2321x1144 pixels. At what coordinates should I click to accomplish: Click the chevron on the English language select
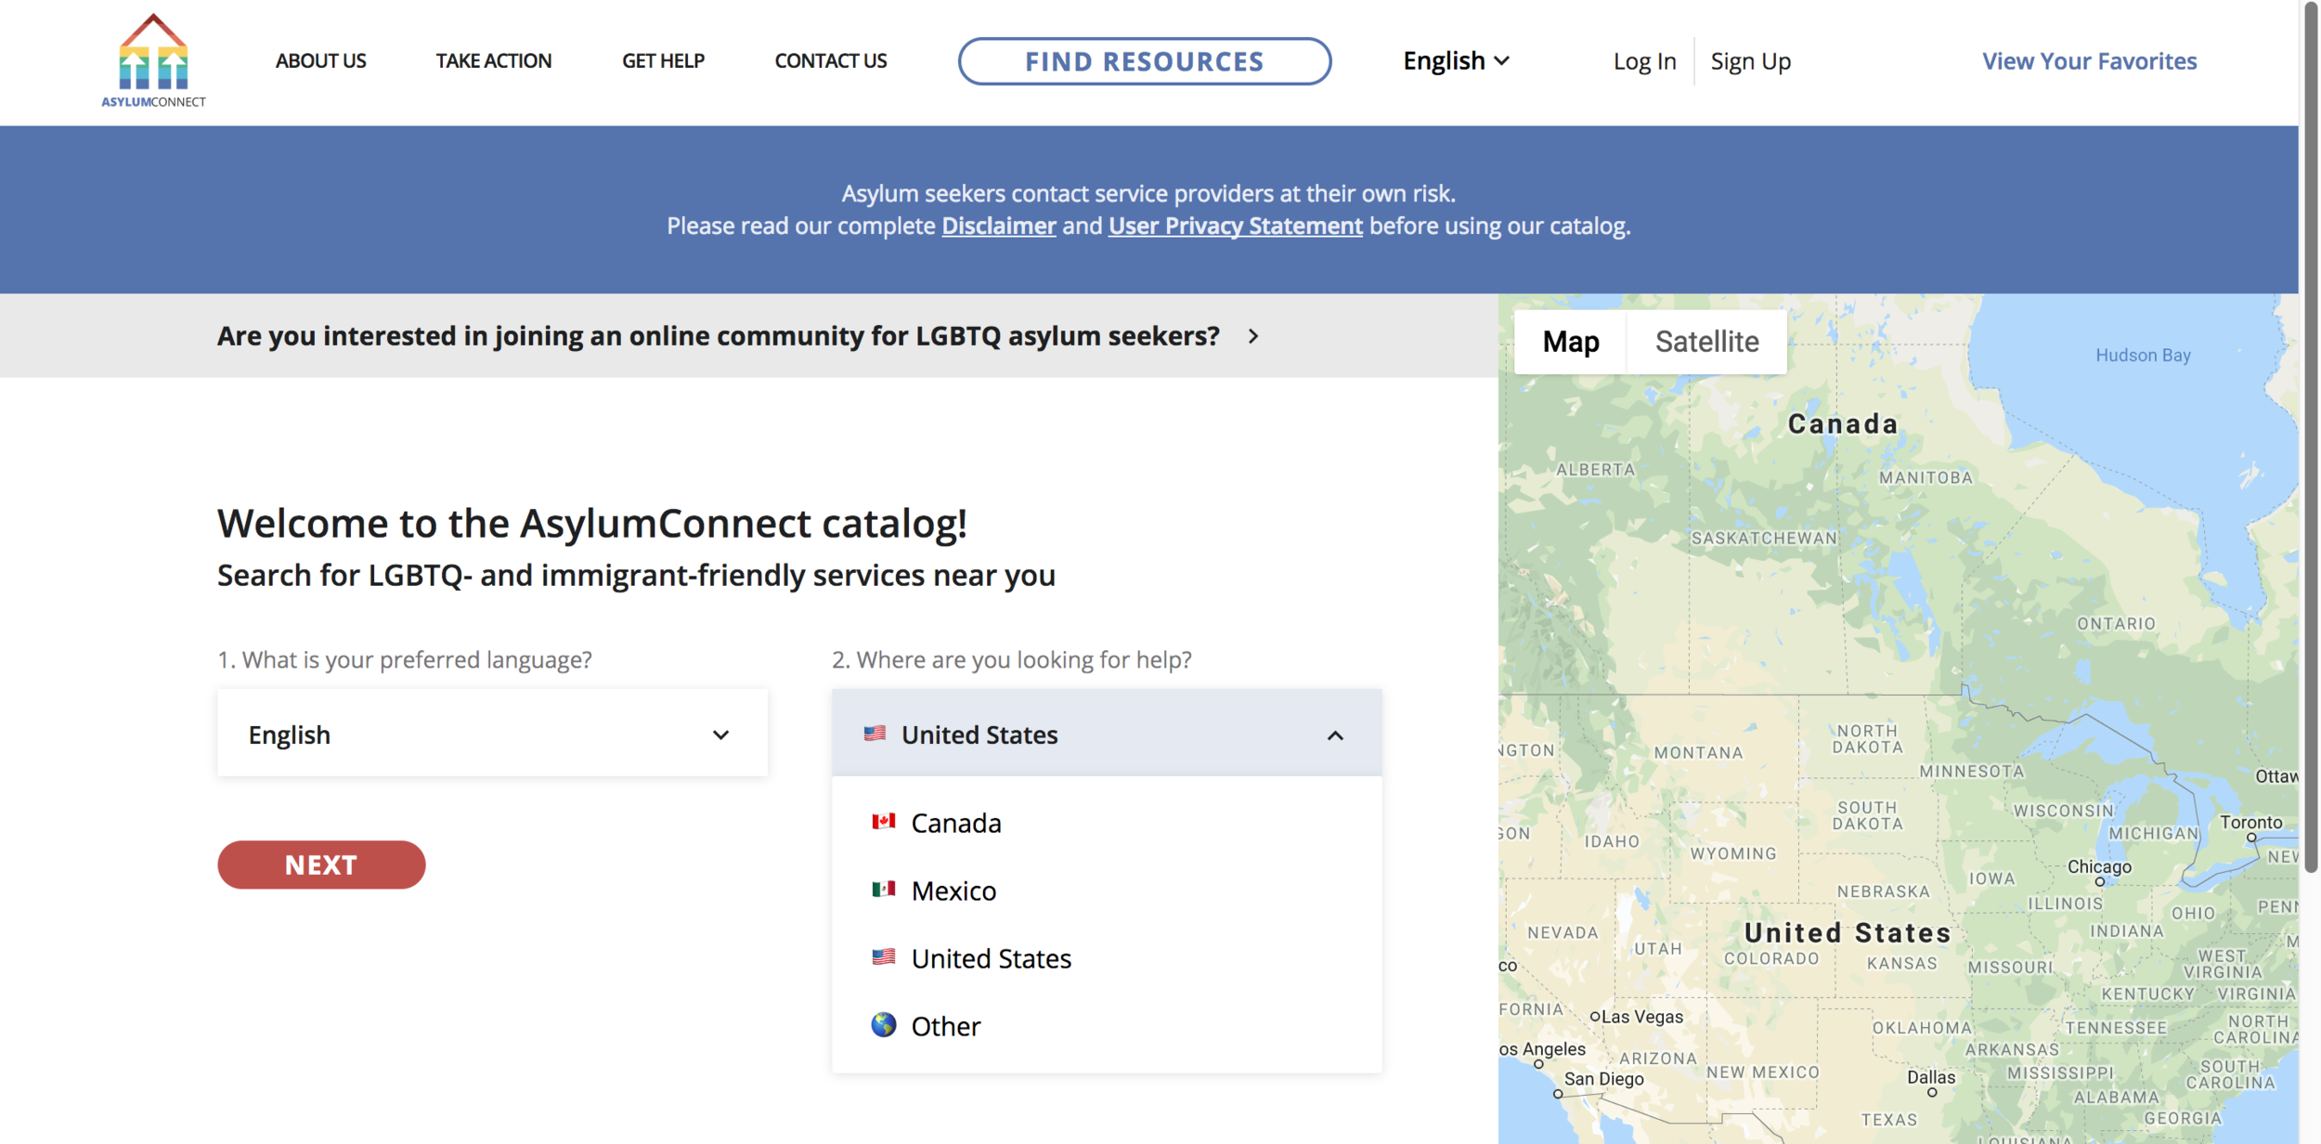(720, 734)
